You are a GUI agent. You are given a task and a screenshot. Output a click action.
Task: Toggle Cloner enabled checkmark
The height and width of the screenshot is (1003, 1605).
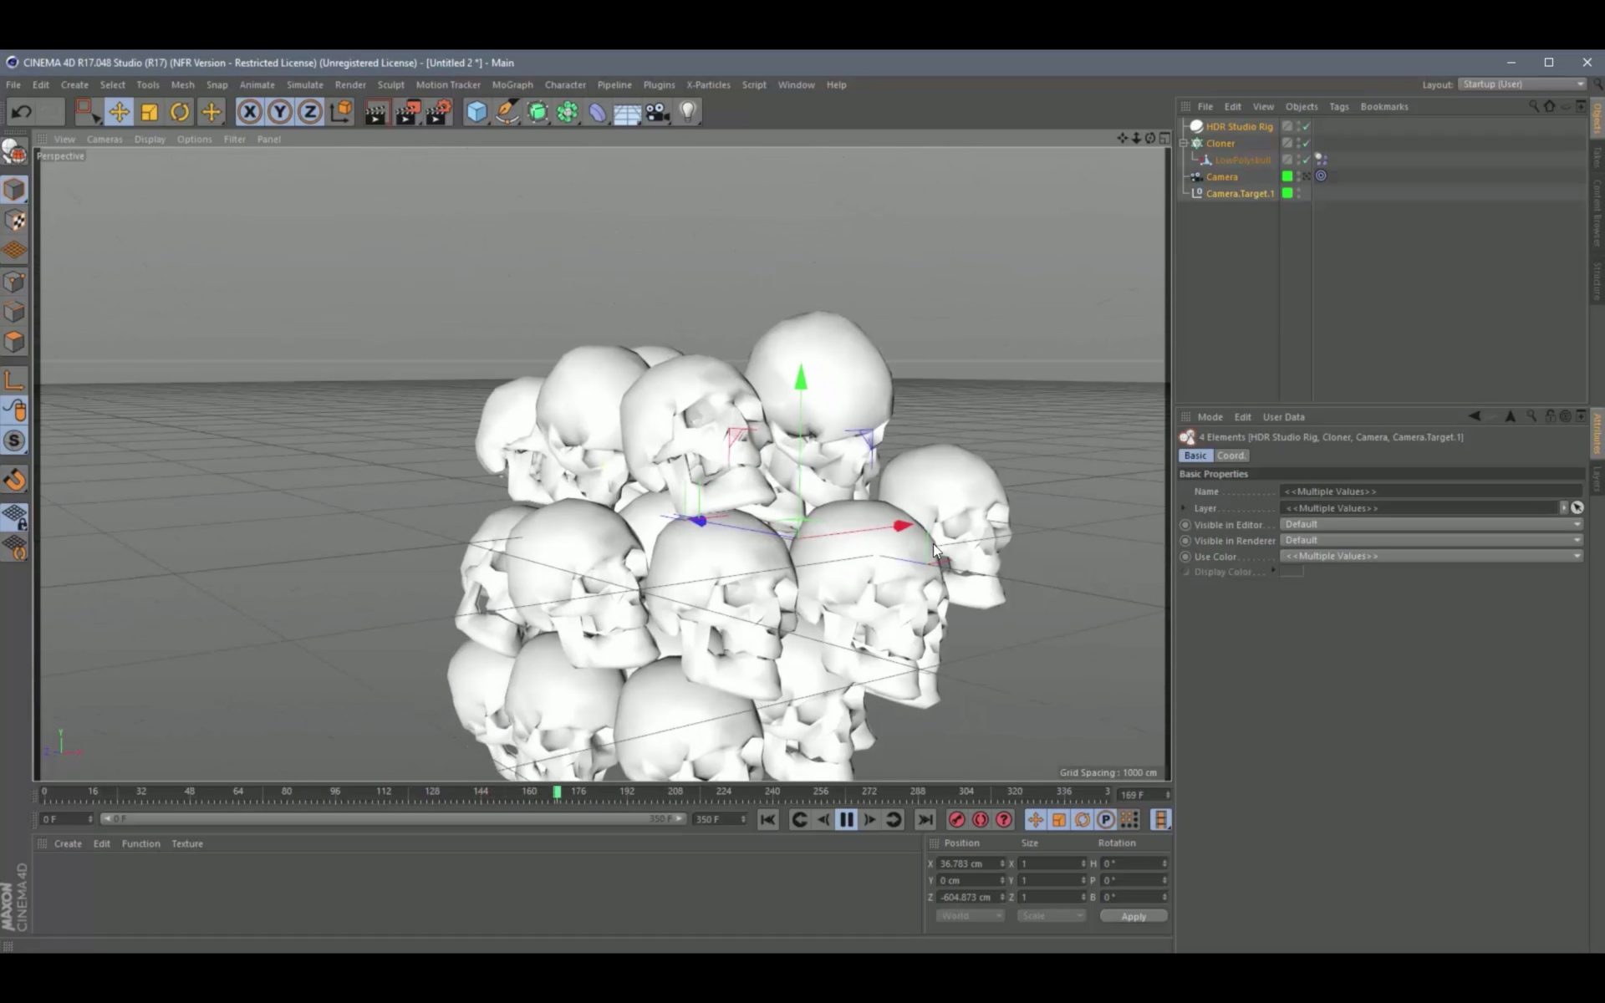pos(1306,143)
